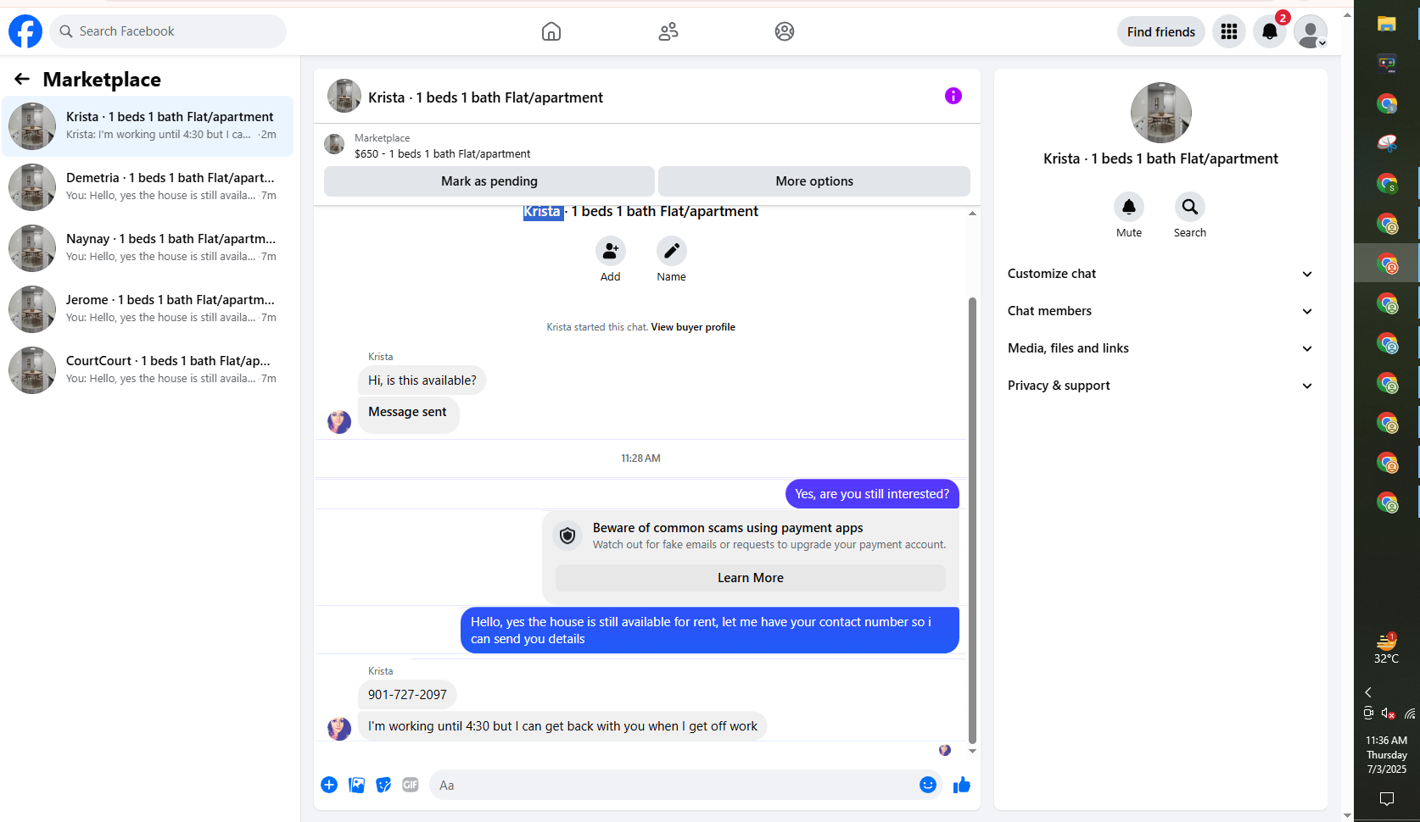The width and height of the screenshot is (1420, 822).
Task: Click the 'Hi, is this available?' message
Action: 422,380
